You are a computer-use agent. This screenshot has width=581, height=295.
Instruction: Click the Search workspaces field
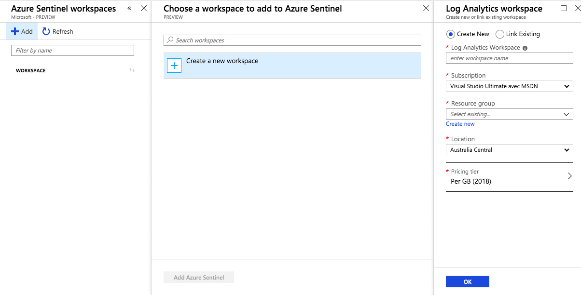[x=292, y=40]
